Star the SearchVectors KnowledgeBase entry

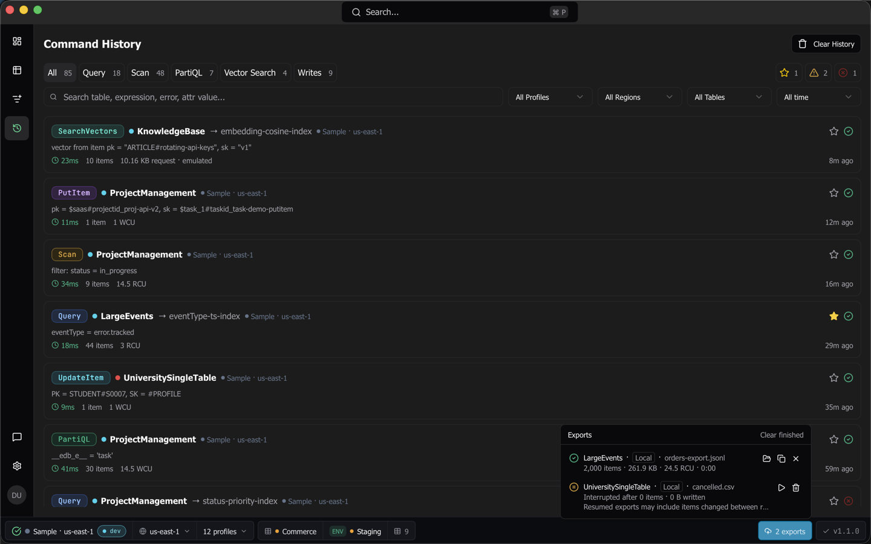click(x=833, y=131)
